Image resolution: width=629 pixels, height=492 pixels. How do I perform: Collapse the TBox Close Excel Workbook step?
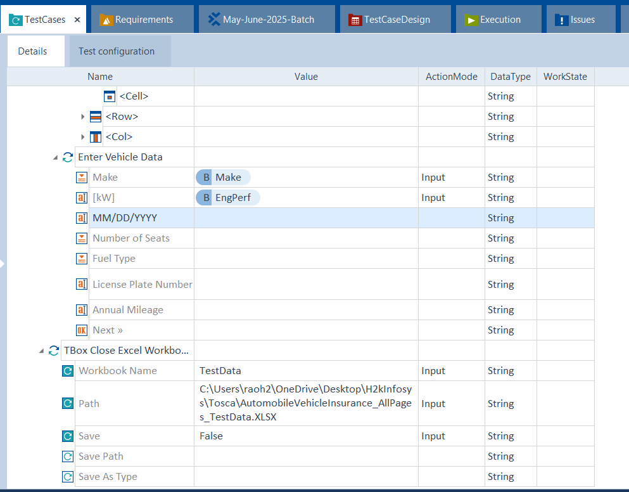pos(41,351)
